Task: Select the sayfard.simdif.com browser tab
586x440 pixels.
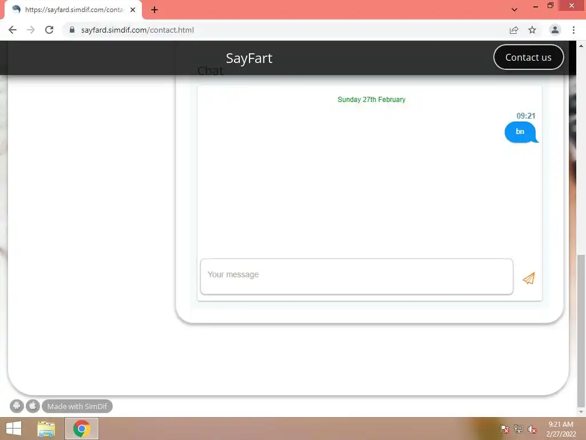Action: click(x=74, y=10)
